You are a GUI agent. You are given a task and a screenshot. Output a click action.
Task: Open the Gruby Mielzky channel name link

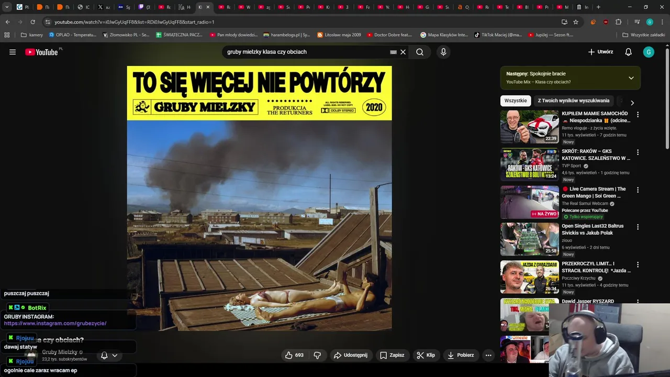[x=60, y=352]
